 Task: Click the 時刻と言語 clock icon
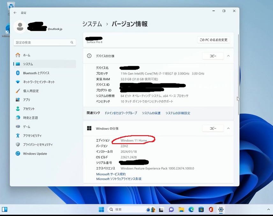18,118
